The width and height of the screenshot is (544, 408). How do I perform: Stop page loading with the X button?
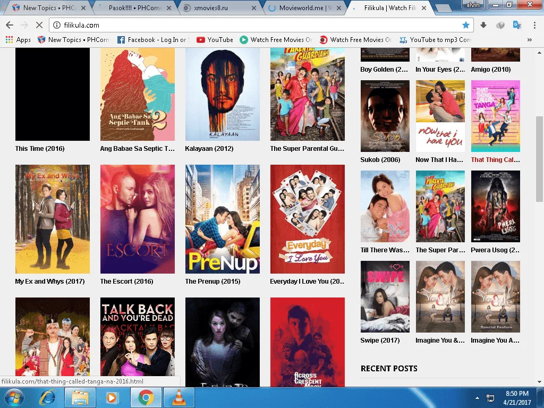(x=39, y=25)
